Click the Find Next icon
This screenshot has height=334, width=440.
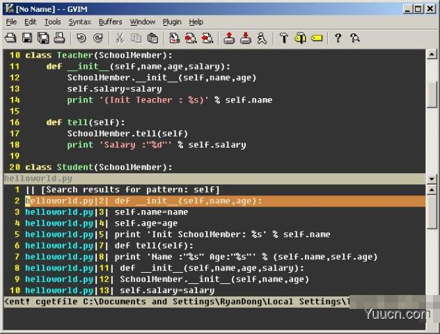tap(191, 38)
